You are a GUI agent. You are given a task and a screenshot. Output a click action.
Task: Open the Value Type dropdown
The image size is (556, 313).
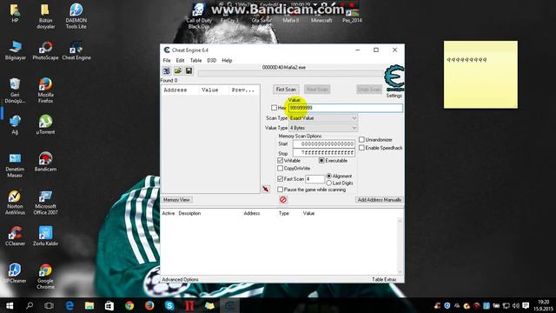[x=323, y=128]
